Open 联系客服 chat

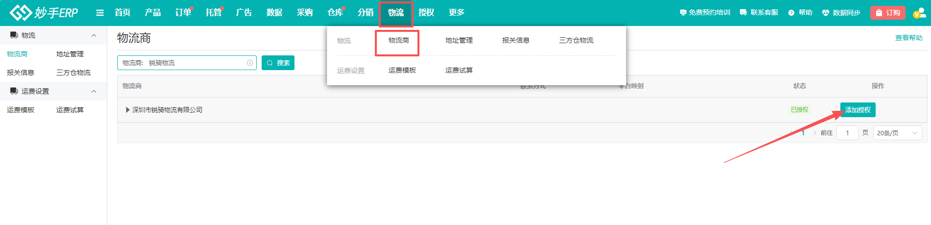pos(759,13)
